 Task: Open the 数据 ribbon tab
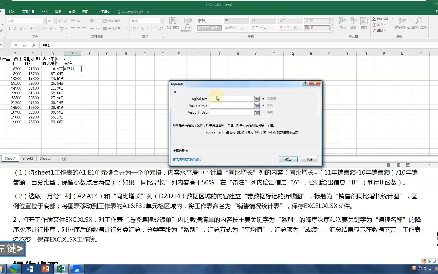58,12
